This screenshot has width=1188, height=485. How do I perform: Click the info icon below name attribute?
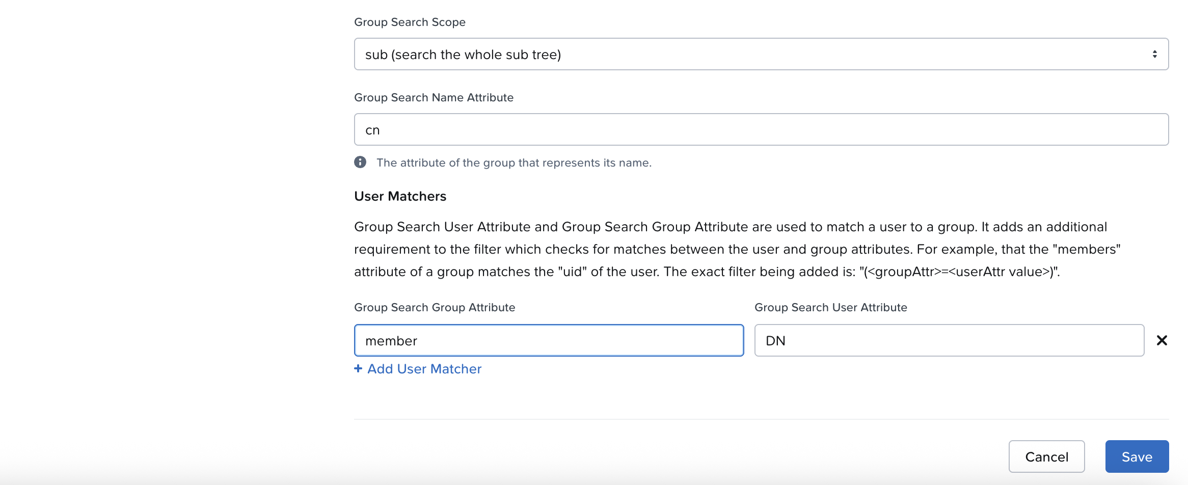(x=360, y=162)
